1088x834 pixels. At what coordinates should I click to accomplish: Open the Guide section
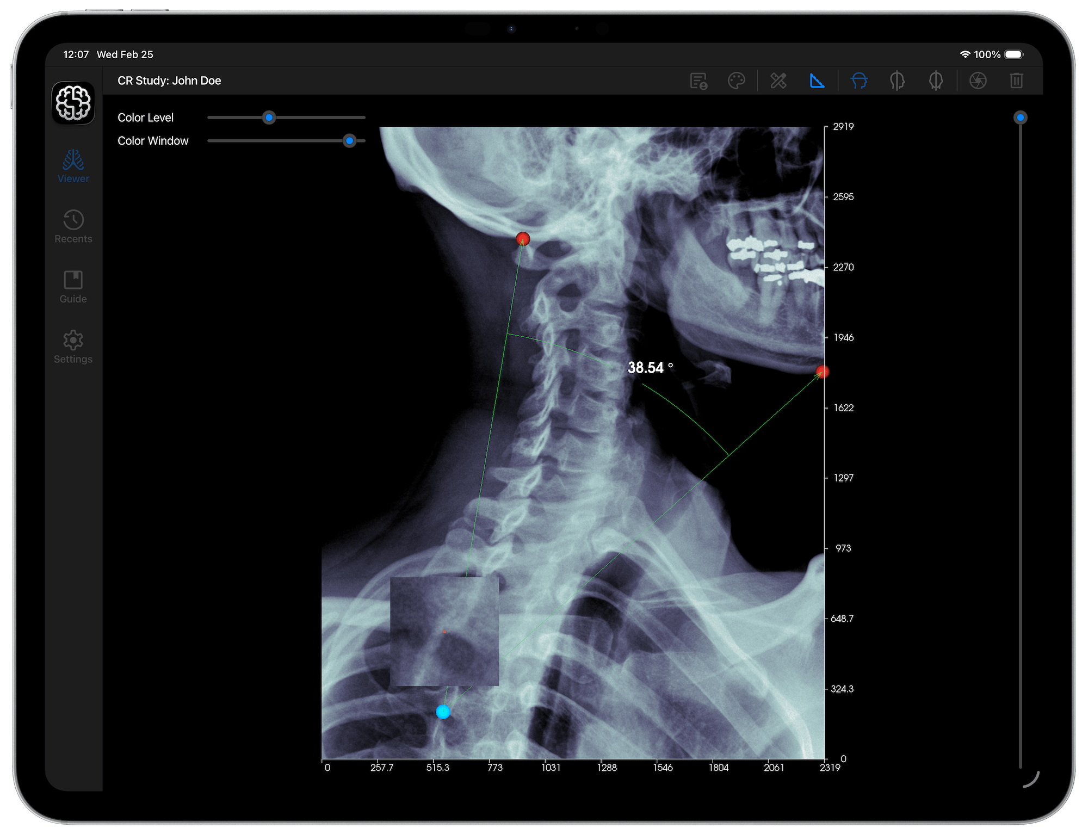72,287
